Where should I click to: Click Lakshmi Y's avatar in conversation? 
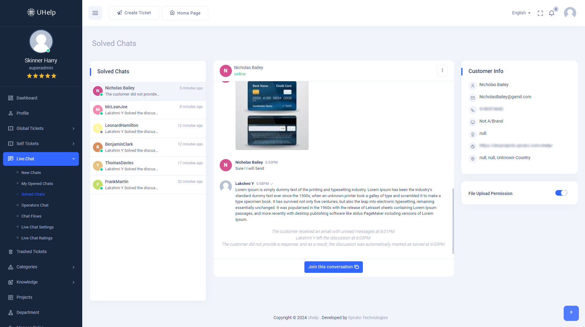click(x=225, y=186)
